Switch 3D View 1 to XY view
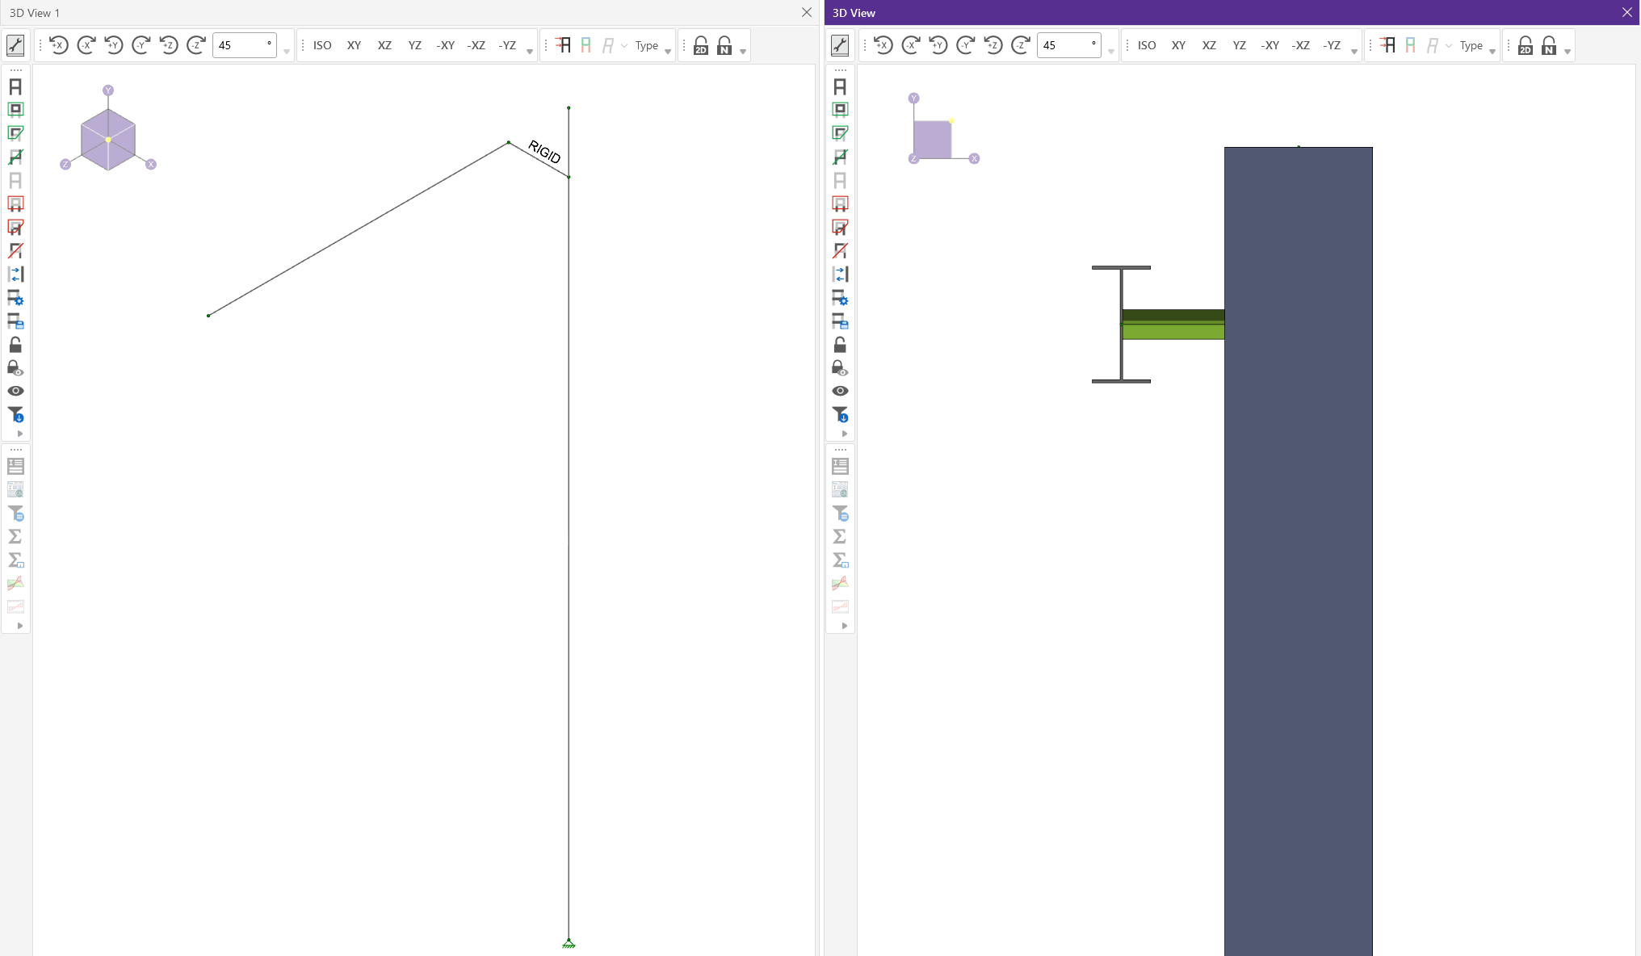Screen dimensions: 1641x956 click(x=354, y=45)
